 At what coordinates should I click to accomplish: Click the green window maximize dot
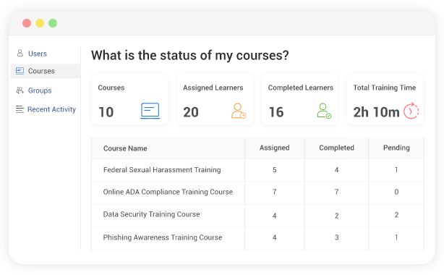point(53,23)
